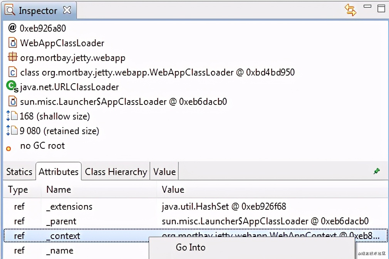Click the orange no GC root icon

9,148
